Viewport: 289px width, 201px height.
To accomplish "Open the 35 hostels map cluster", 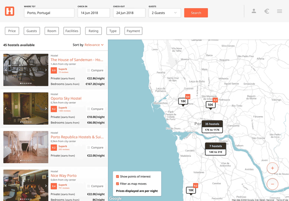I will [x=212, y=127].
